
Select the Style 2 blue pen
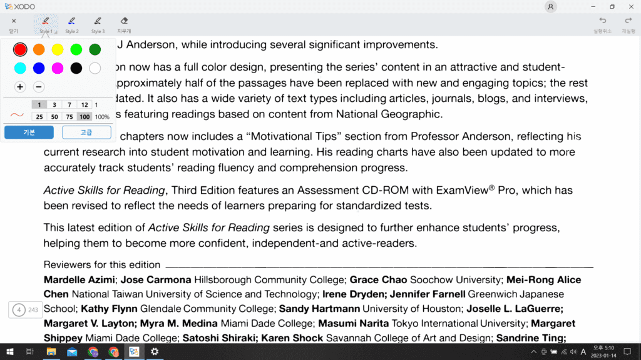coord(71,24)
